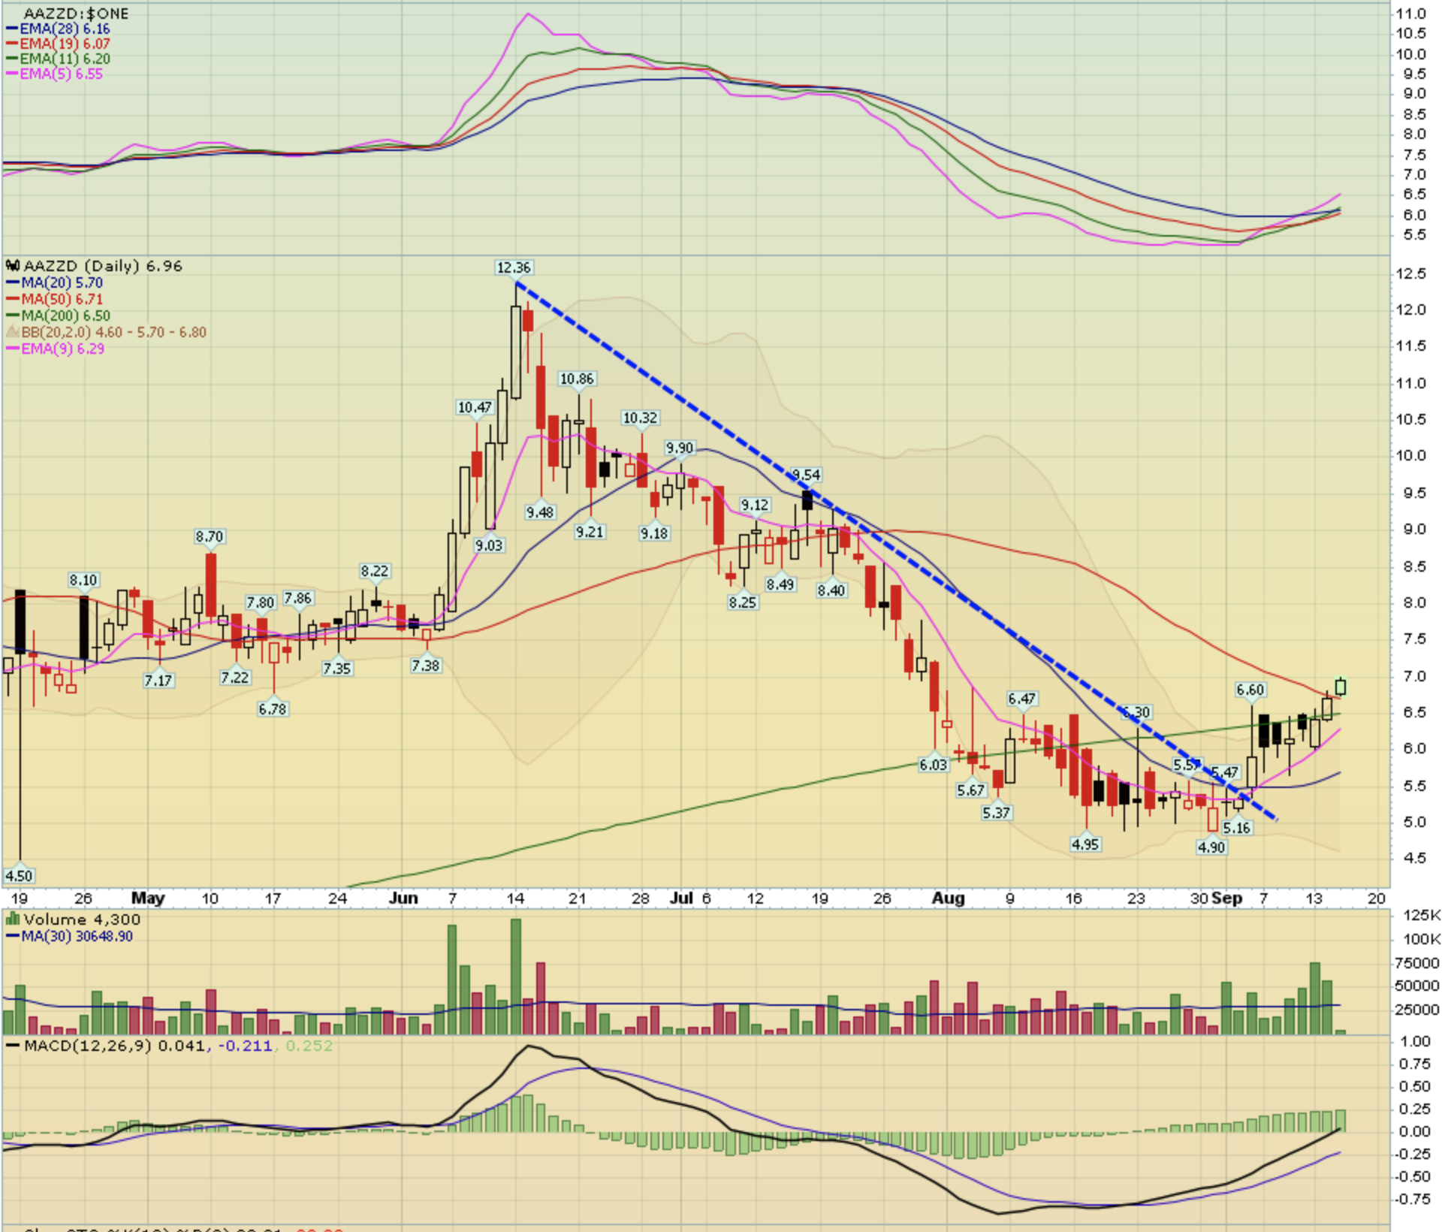Image resolution: width=1451 pixels, height=1232 pixels.
Task: Click the candlestick icon beside AAZZD (Daily)
Action: tap(13, 267)
